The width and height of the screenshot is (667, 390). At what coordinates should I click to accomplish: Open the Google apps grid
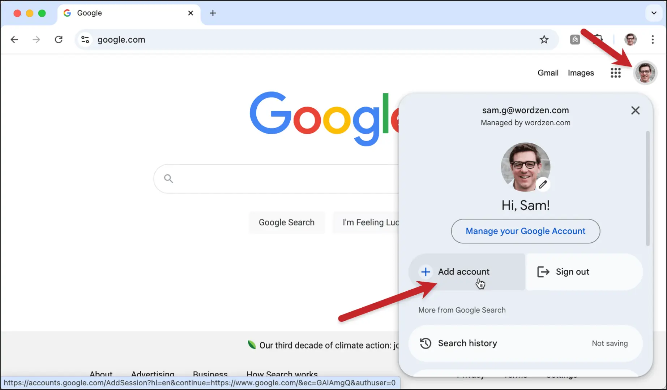pyautogui.click(x=616, y=73)
